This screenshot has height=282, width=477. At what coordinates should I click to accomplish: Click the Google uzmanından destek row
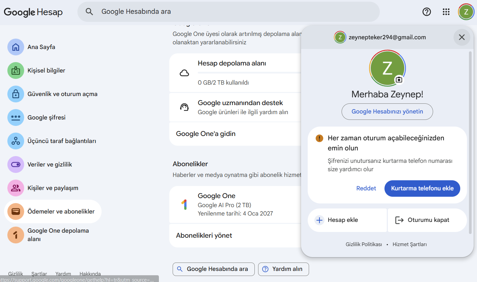pyautogui.click(x=235, y=107)
